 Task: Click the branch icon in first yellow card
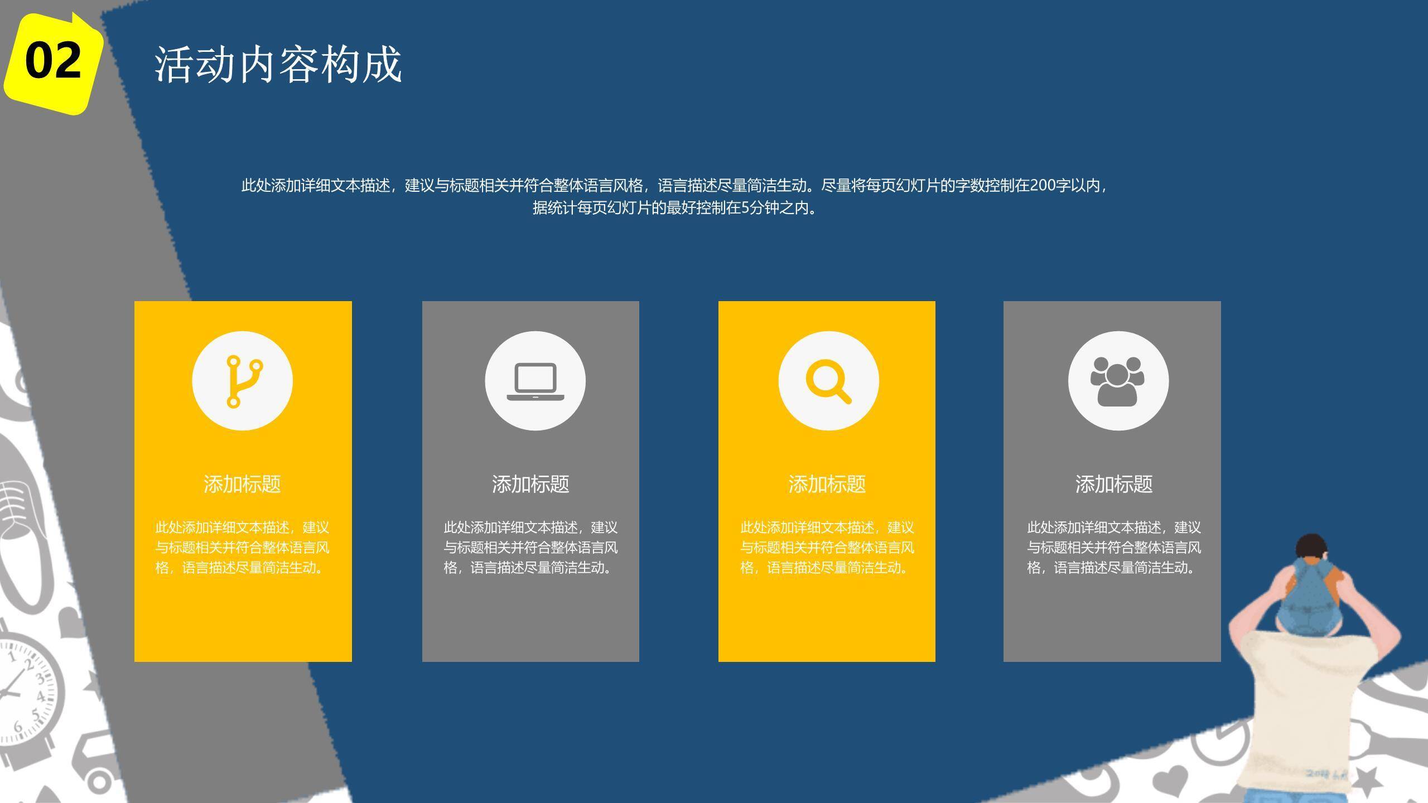click(x=243, y=381)
